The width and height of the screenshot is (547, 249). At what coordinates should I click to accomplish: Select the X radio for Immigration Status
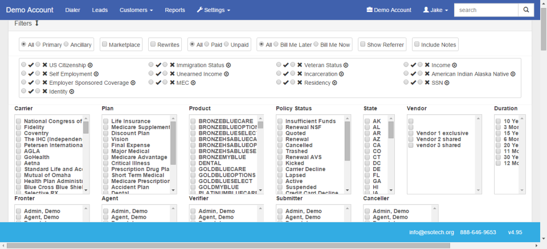click(165, 65)
